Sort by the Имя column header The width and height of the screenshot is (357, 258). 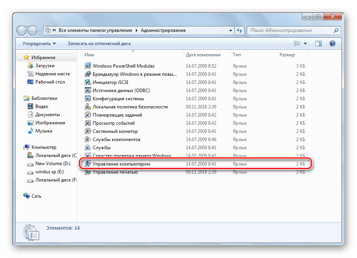90,55
